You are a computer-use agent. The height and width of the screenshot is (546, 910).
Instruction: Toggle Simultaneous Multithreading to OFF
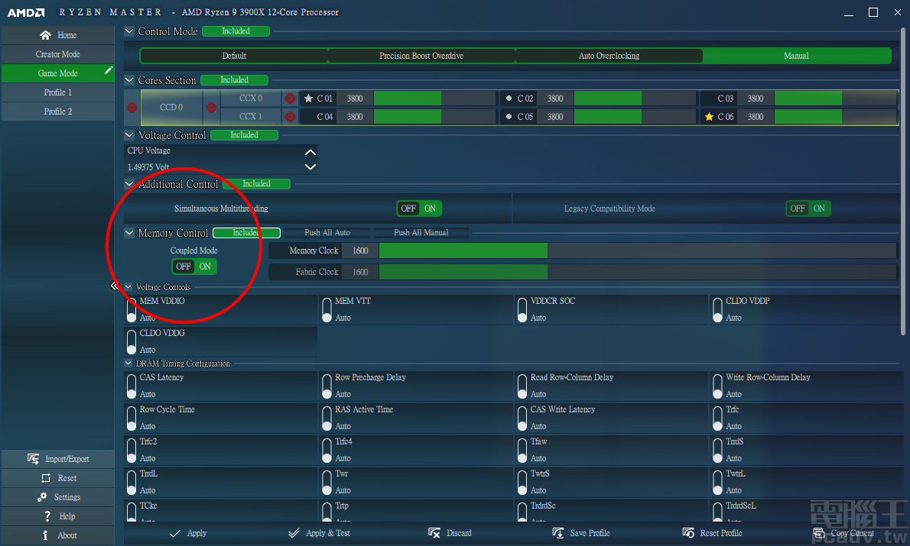point(408,208)
